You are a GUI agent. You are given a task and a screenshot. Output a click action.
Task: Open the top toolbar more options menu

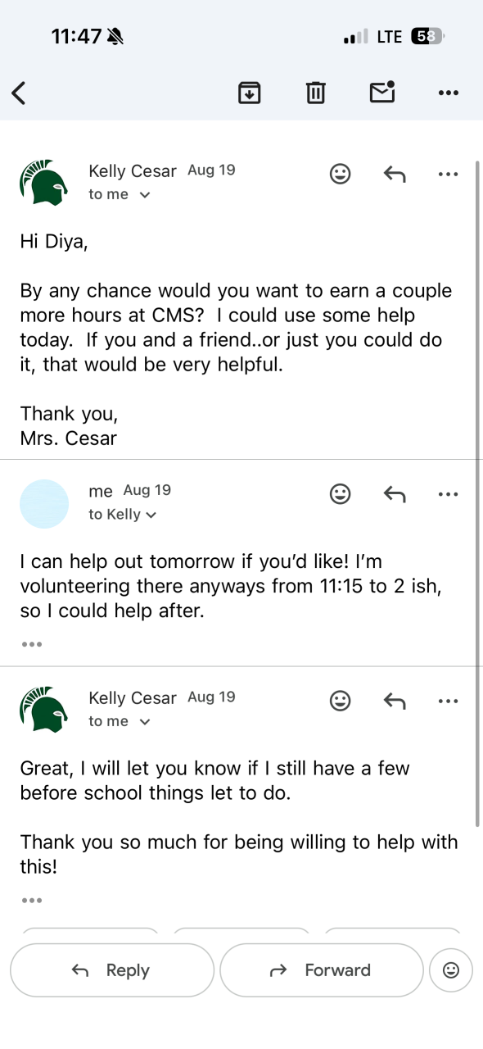point(448,93)
